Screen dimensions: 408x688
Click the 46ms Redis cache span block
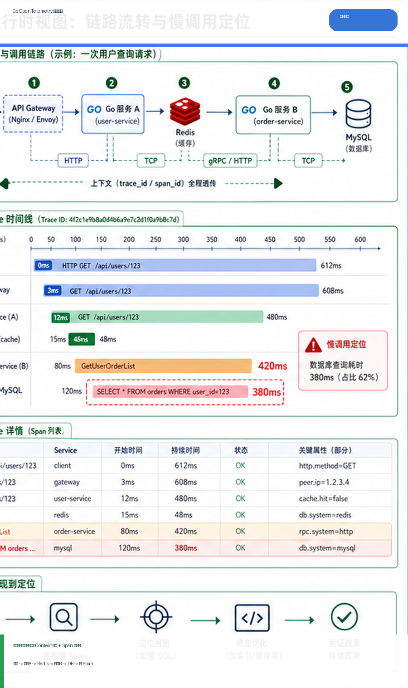82,339
